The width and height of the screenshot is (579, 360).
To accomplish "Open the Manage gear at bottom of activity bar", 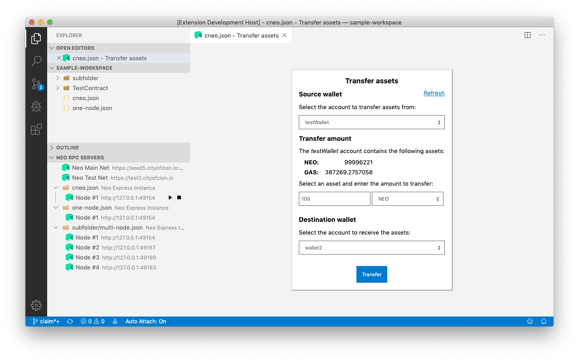I will (36, 306).
